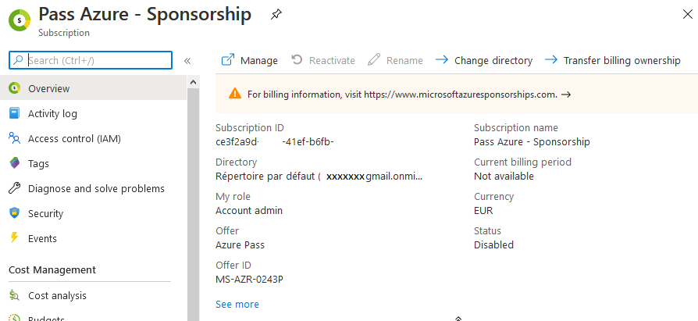Collapse essentials with the bottom chevron
This screenshot has height=321, width=698.
(458, 319)
